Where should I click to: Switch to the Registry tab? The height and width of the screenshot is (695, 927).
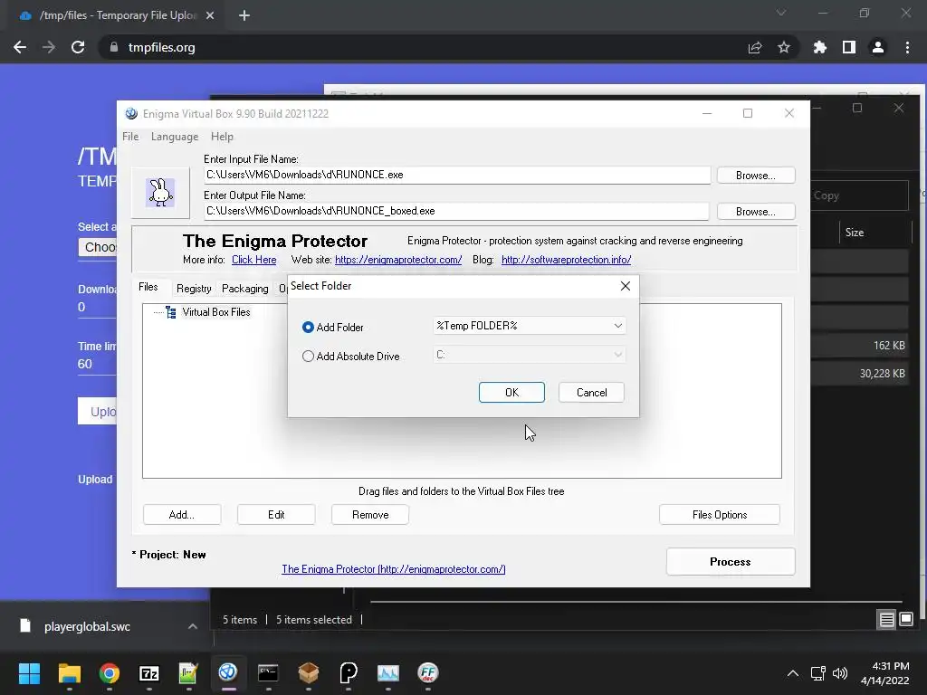point(194,289)
